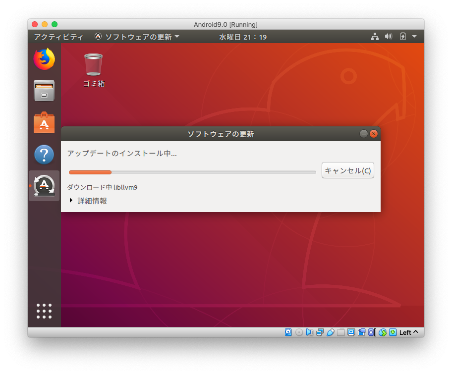The image size is (452, 374).
Task: Click VirtualBox USB devices icon
Action: tap(331, 332)
